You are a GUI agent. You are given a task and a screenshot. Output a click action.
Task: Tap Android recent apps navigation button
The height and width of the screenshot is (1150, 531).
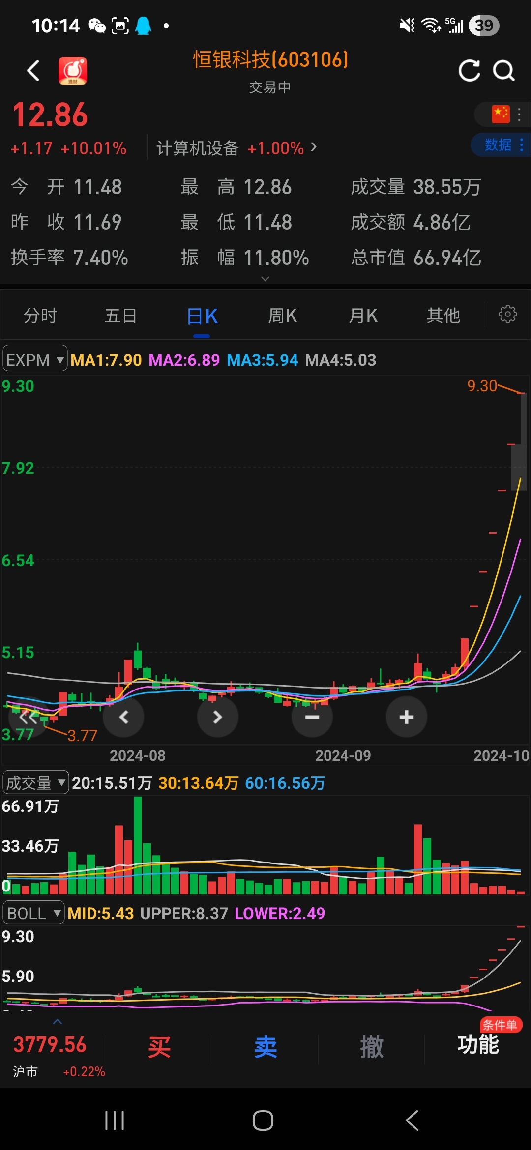tap(115, 1121)
